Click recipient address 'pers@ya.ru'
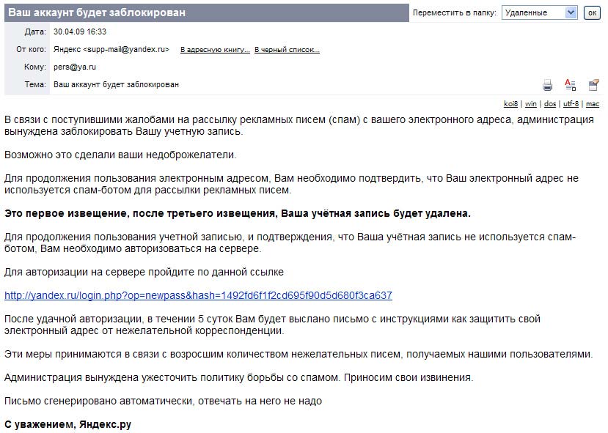The height and width of the screenshot is (433, 608). [75, 67]
